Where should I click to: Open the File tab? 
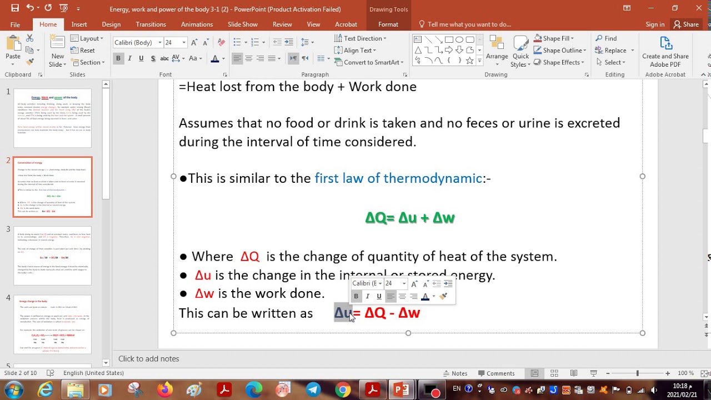(x=15, y=24)
